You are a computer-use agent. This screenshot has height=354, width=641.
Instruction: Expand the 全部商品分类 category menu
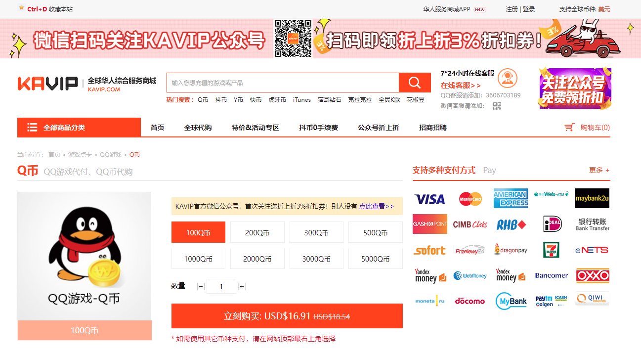79,128
